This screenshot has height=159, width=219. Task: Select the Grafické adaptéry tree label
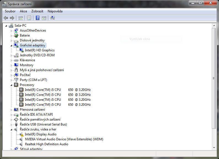[33, 45]
